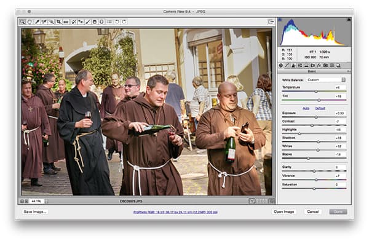
Task: Click the Vibrance value field
Action: [340, 176]
